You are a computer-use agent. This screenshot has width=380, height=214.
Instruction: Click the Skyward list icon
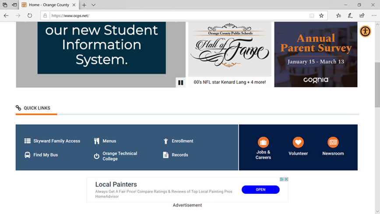[x=28, y=141]
